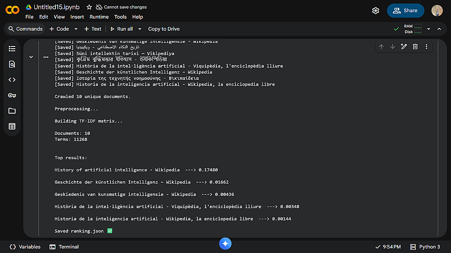Click Run all button
Image resolution: width=451 pixels, height=253 pixels.
click(x=121, y=29)
